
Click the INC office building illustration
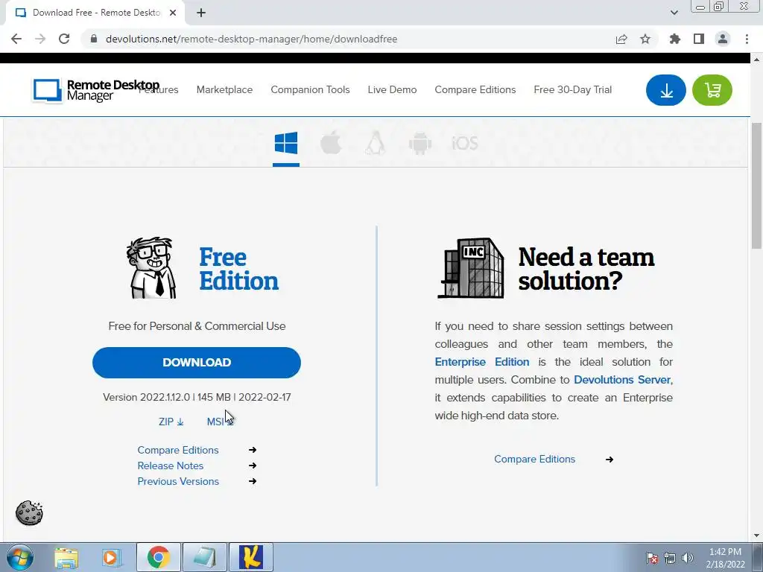[471, 268]
